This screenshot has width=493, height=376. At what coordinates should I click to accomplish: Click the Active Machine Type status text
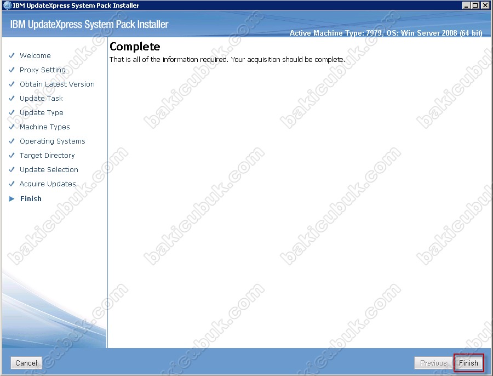(x=386, y=33)
